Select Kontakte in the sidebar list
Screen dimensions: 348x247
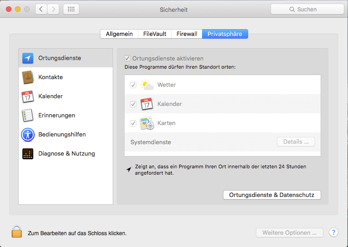[x=66, y=77]
